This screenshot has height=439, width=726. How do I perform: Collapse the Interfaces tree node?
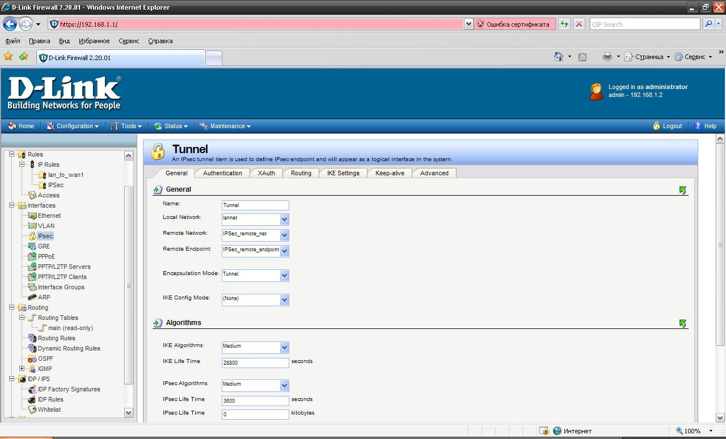(x=11, y=205)
